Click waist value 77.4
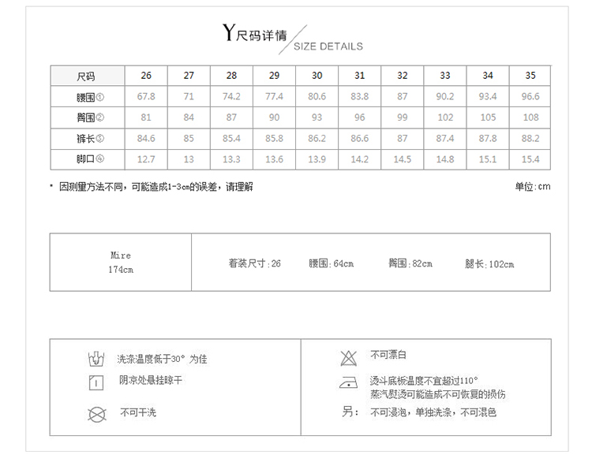 (274, 96)
